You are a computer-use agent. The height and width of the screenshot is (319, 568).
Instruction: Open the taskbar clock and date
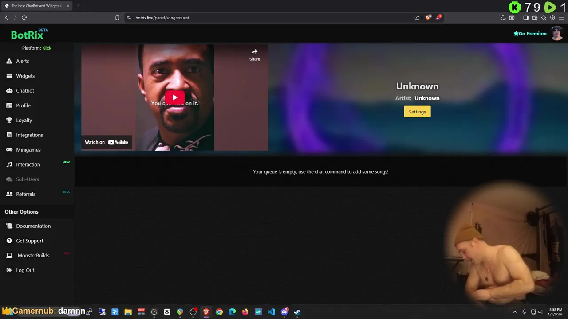coord(556,312)
